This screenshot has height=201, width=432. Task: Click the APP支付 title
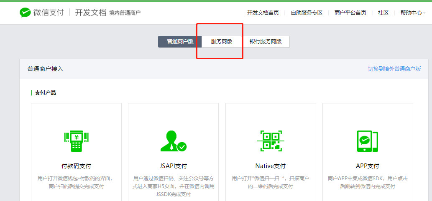368,166
